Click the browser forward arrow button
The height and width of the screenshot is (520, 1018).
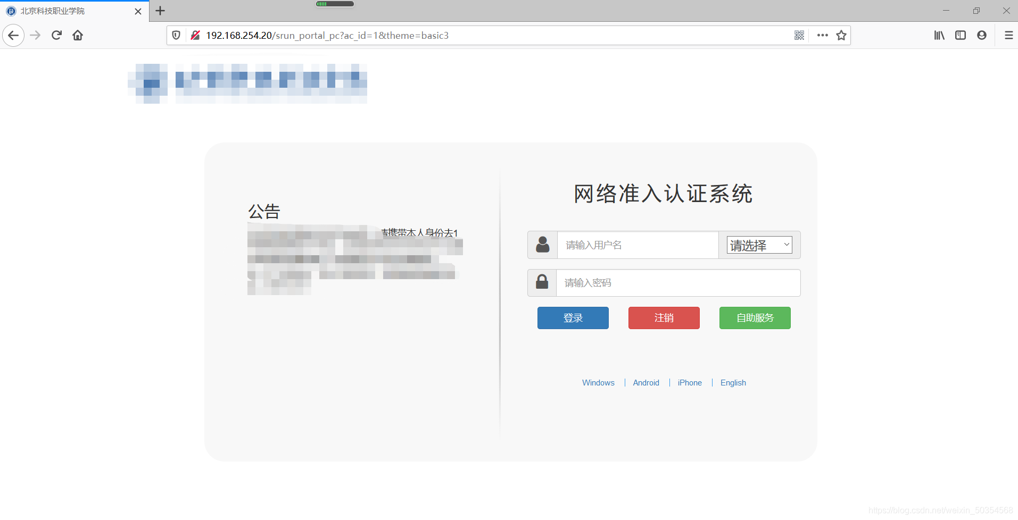35,36
